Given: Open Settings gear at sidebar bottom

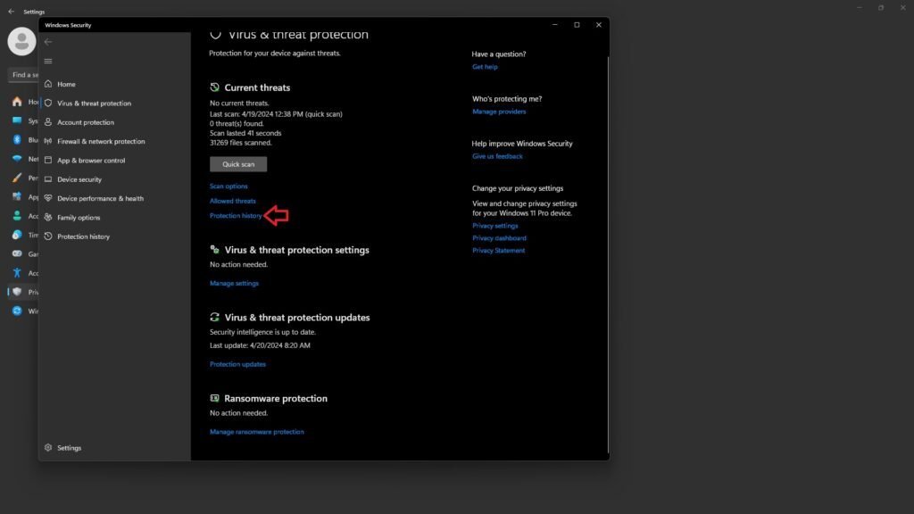Looking at the screenshot, I should click(48, 448).
